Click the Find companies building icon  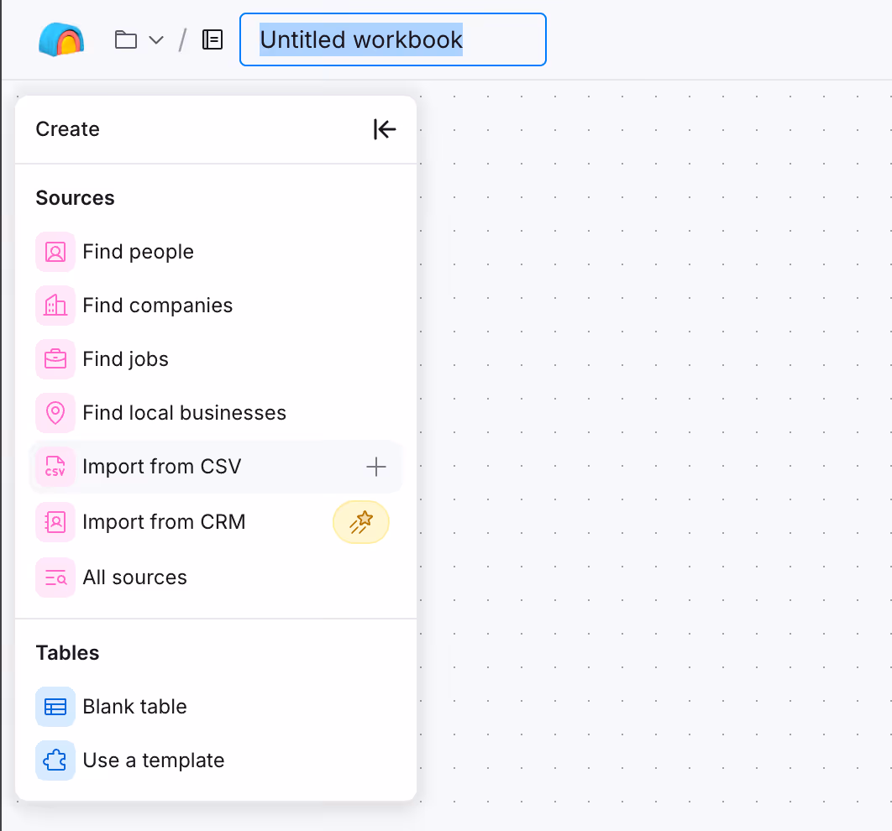coord(55,305)
